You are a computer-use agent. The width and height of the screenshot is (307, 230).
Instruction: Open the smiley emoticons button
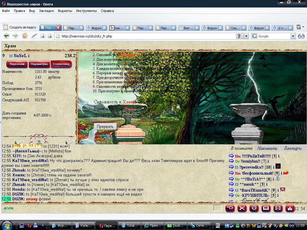[x=254, y=208]
